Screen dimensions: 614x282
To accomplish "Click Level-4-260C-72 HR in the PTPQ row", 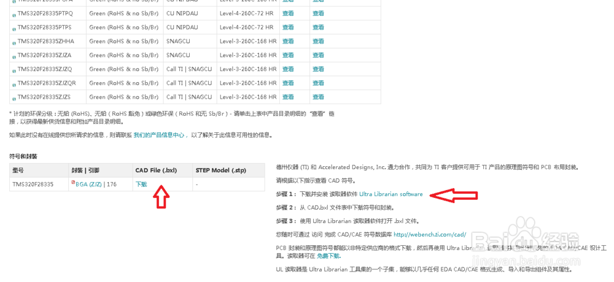I will [247, 13].
